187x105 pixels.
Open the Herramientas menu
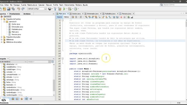(x=69, y=5)
